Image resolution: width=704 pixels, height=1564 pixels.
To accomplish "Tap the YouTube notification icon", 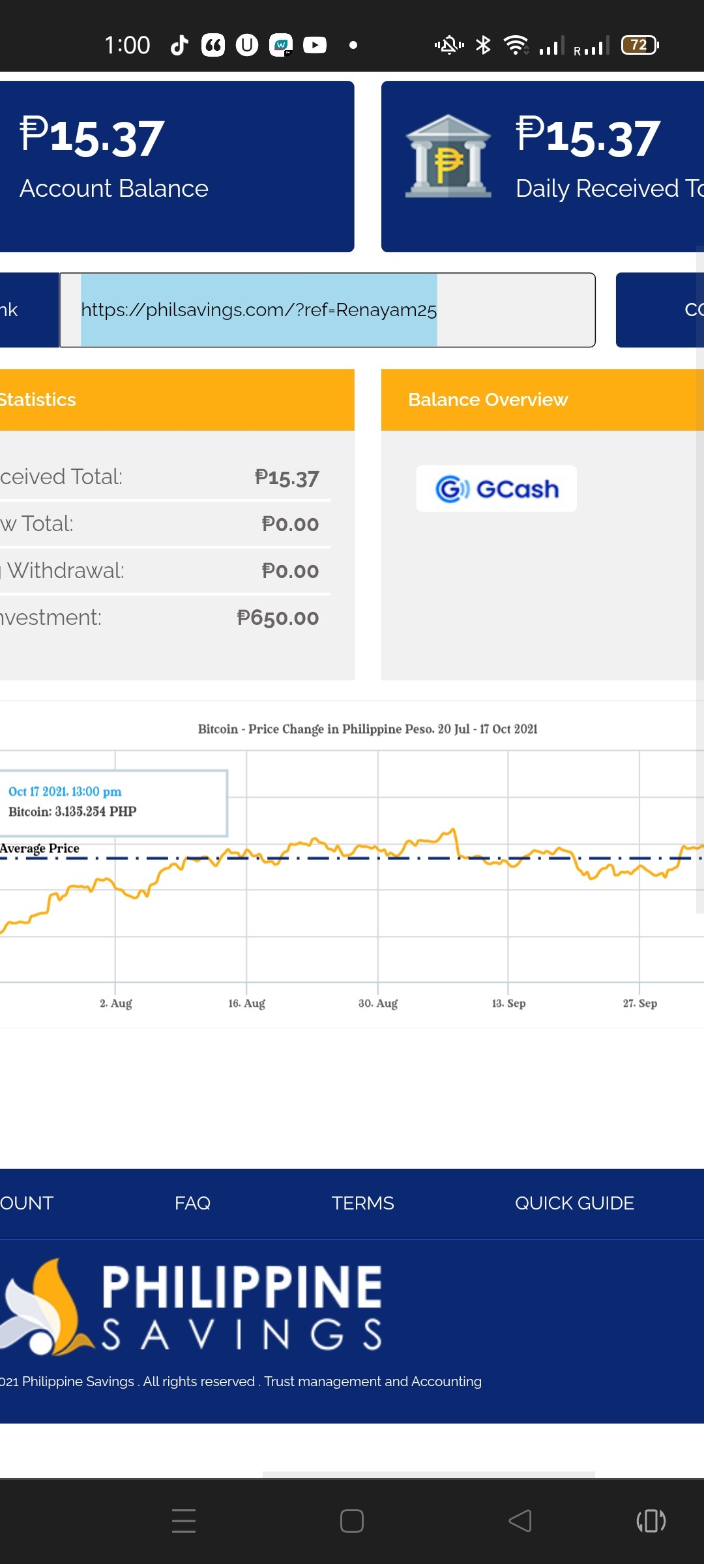I will pyautogui.click(x=315, y=45).
